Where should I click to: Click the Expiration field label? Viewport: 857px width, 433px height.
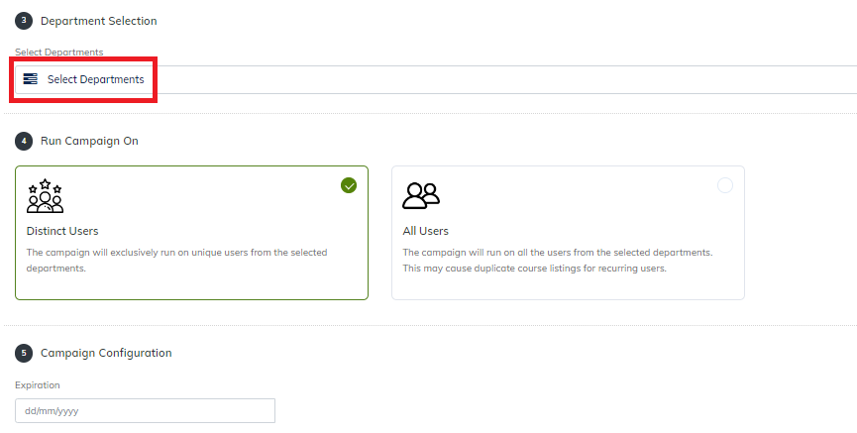(x=38, y=384)
